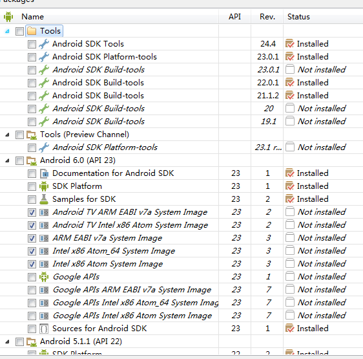Check Samples for SDK checkbox
Viewport: 363px width, 359px height.
(32, 199)
